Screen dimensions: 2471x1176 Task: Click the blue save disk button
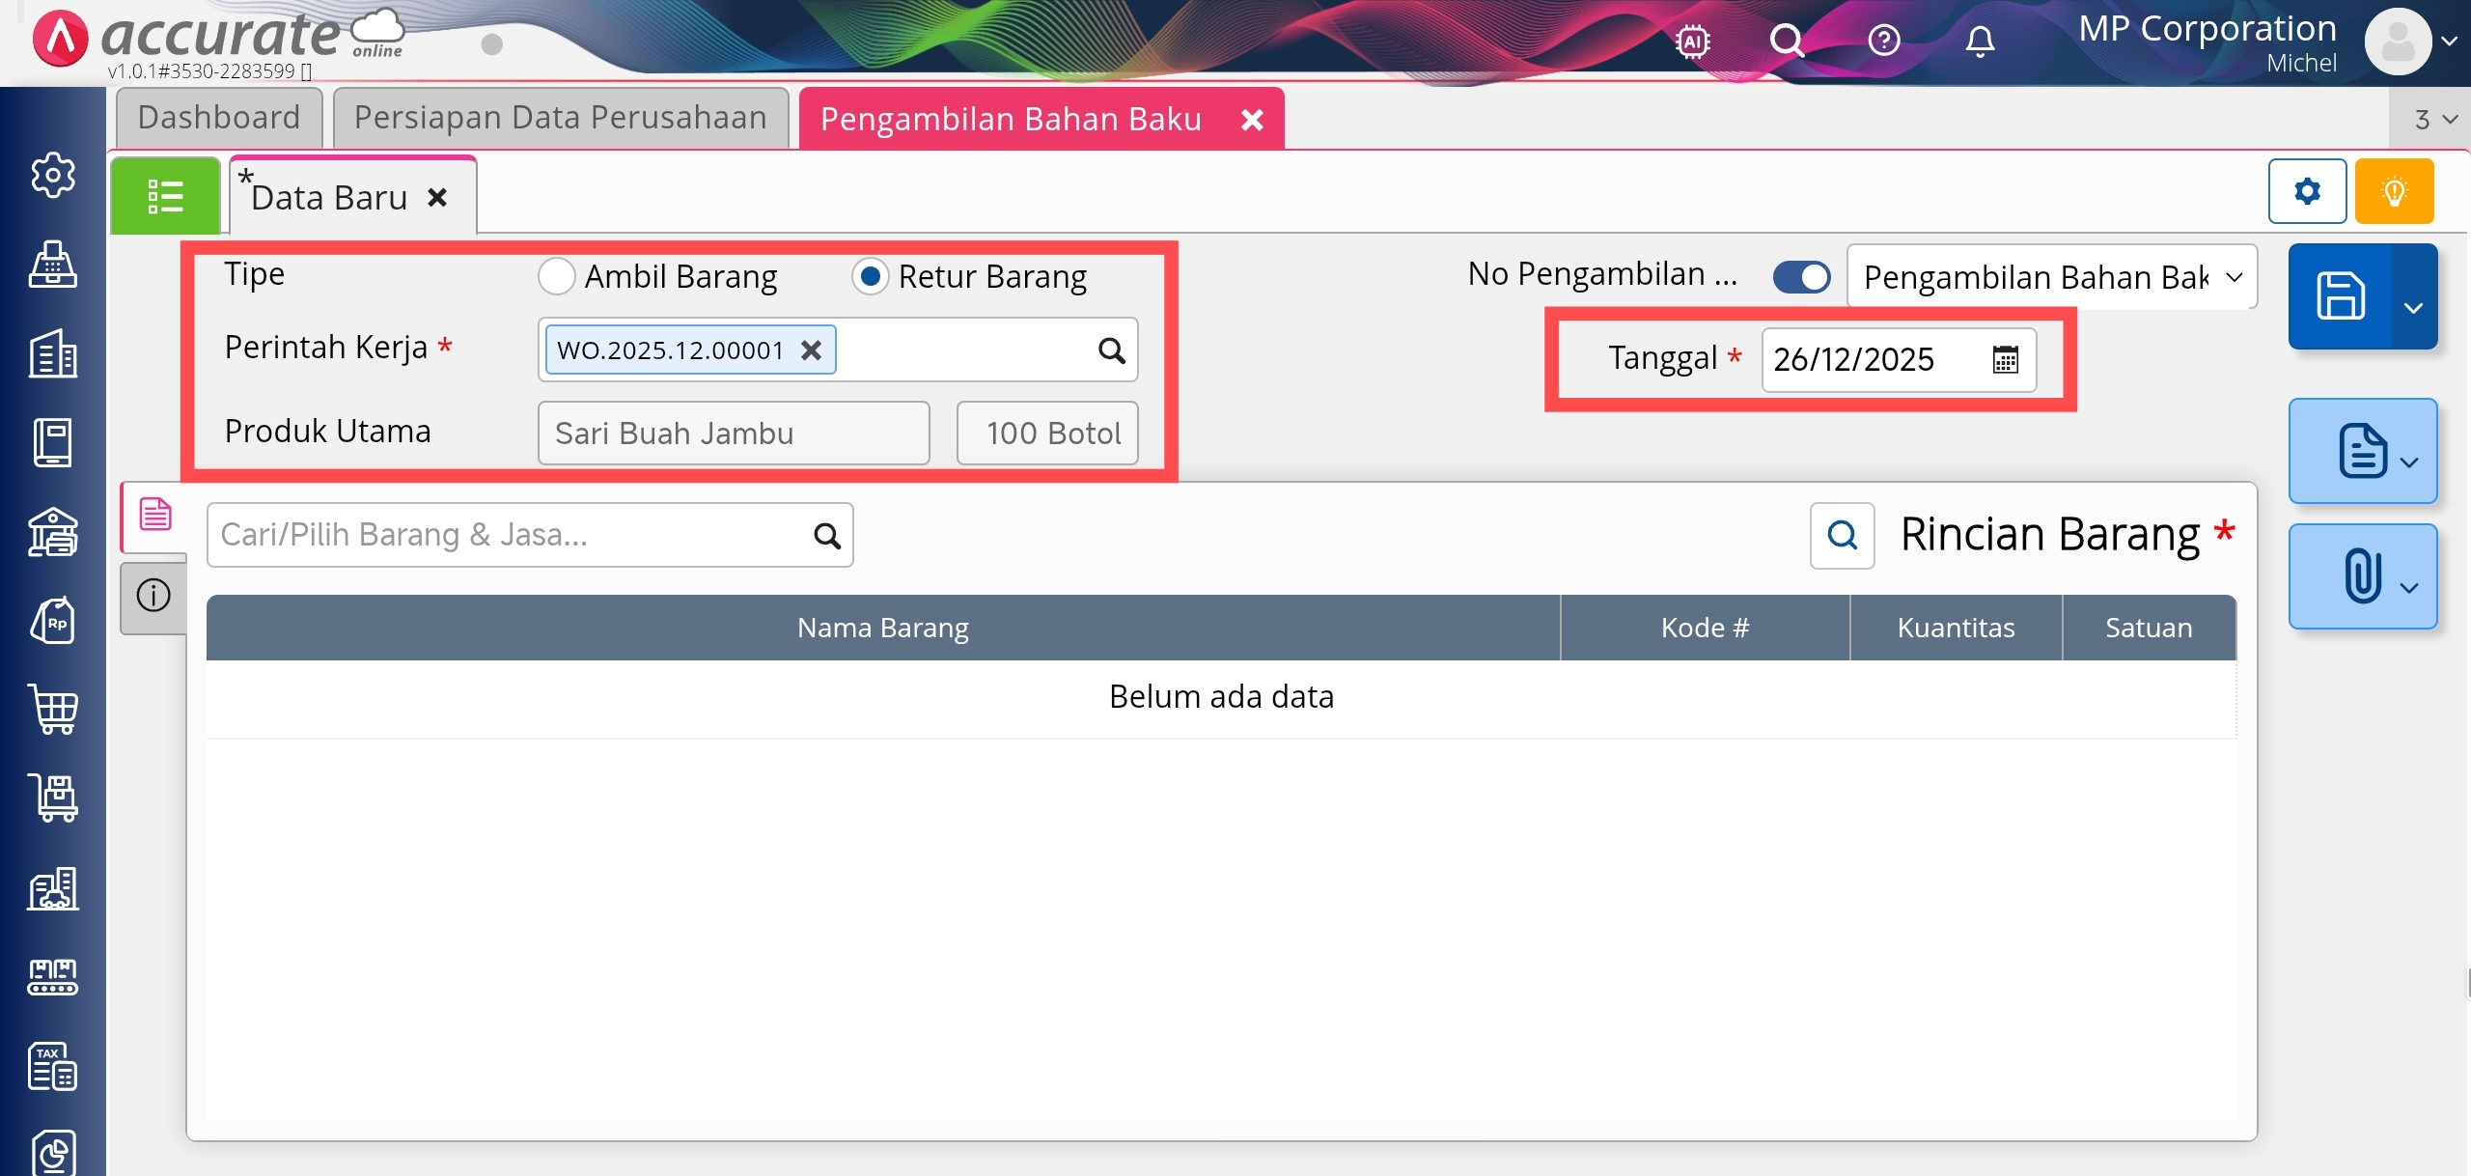[2341, 296]
